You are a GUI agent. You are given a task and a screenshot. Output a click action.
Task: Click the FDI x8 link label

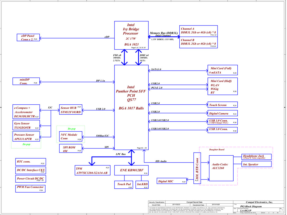coord(117,55)
